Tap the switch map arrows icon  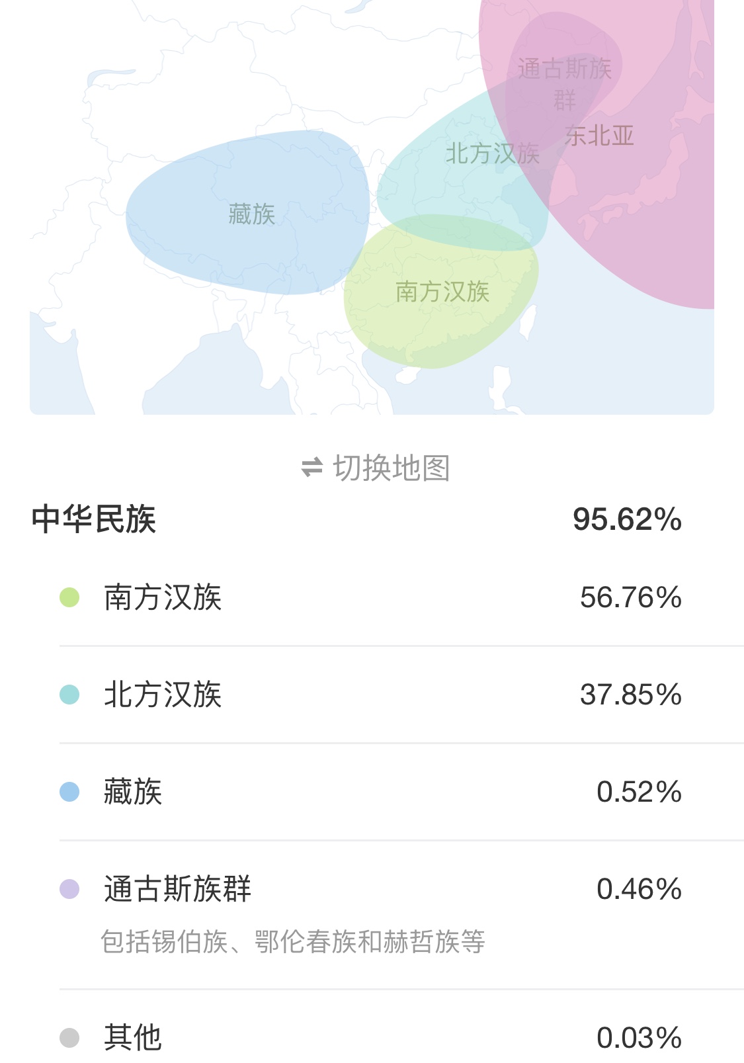point(311,468)
